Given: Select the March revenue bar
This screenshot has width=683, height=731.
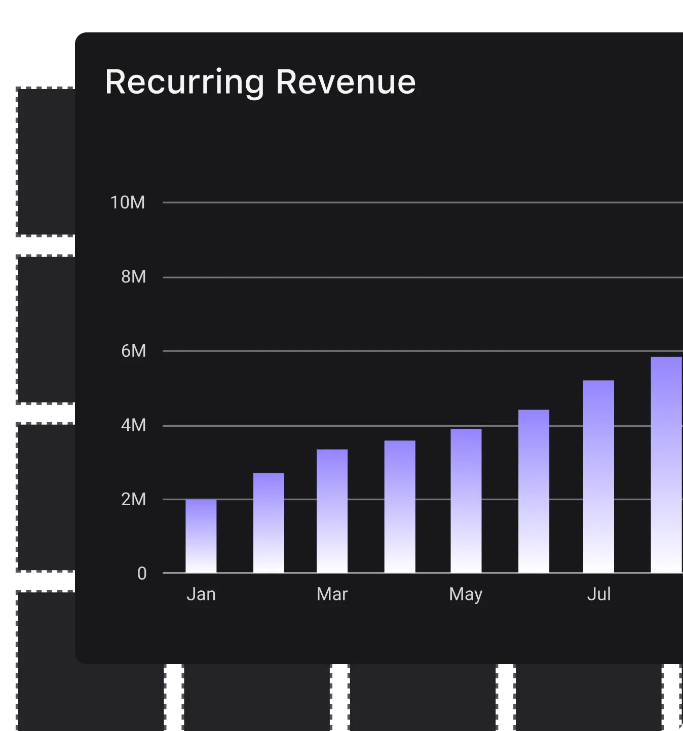Looking at the screenshot, I should click(x=332, y=511).
